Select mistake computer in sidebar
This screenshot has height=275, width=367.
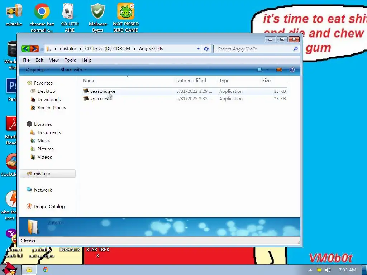click(x=48, y=174)
